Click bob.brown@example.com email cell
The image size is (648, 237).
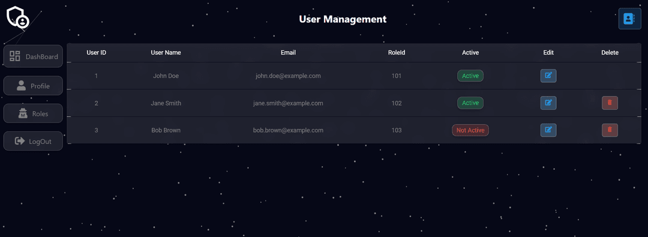point(288,130)
